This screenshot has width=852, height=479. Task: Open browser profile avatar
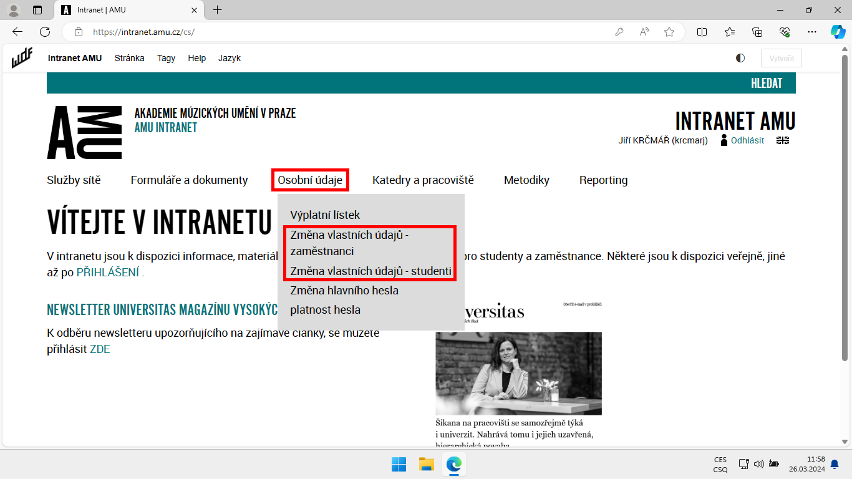click(14, 10)
